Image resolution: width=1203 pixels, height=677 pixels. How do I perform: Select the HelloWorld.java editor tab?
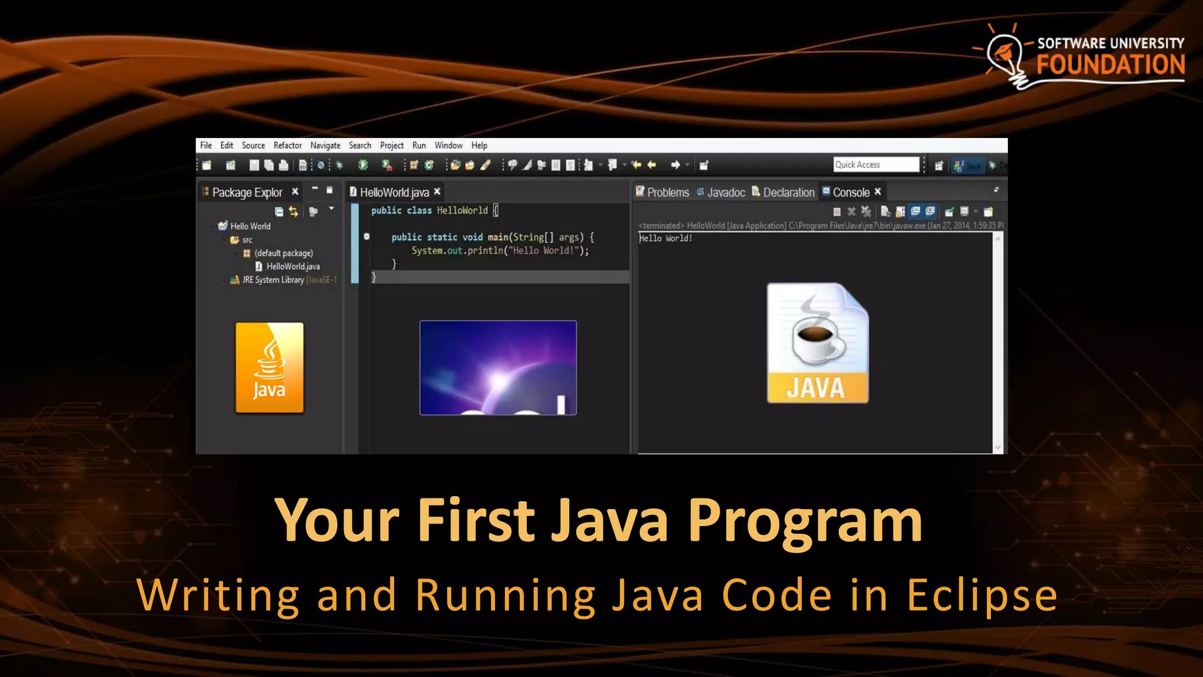(x=390, y=192)
